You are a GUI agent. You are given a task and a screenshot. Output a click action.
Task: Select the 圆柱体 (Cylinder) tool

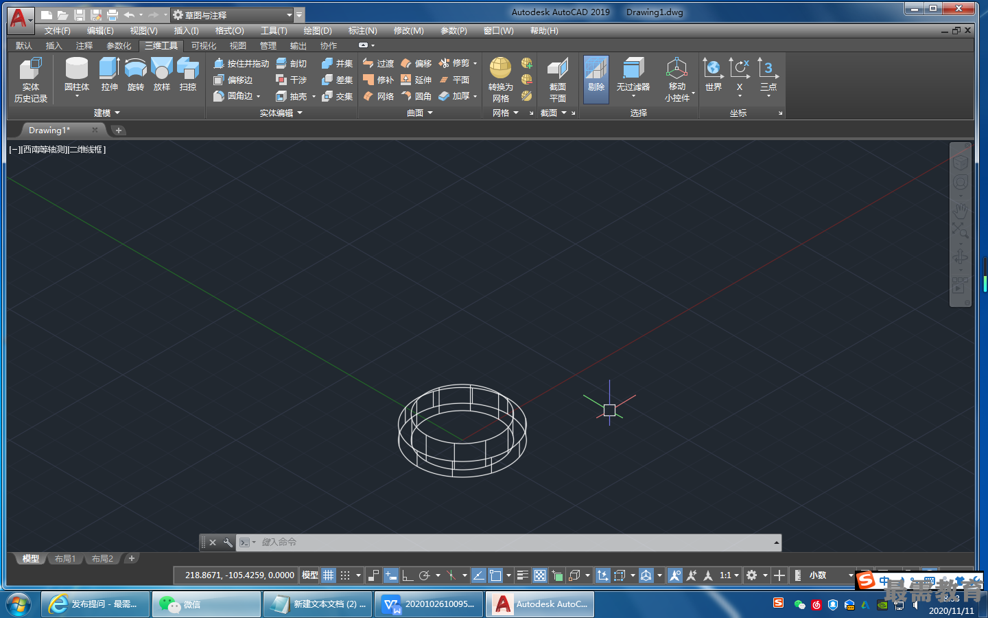77,74
